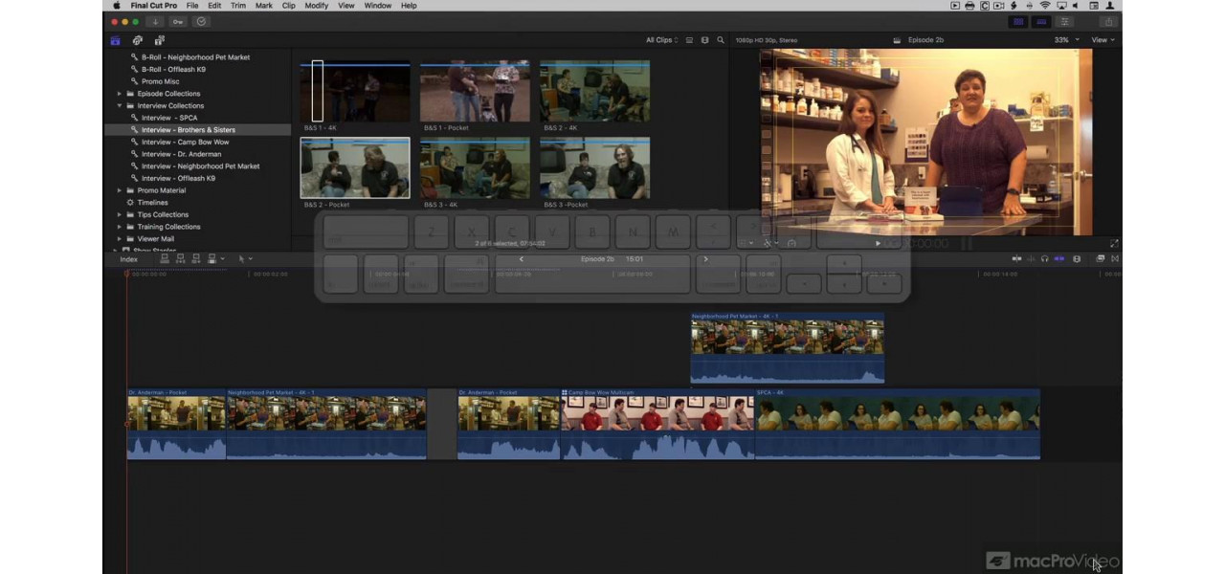This screenshot has width=1225, height=574.
Task: Expand the Training Collections folder
Action: tap(120, 227)
